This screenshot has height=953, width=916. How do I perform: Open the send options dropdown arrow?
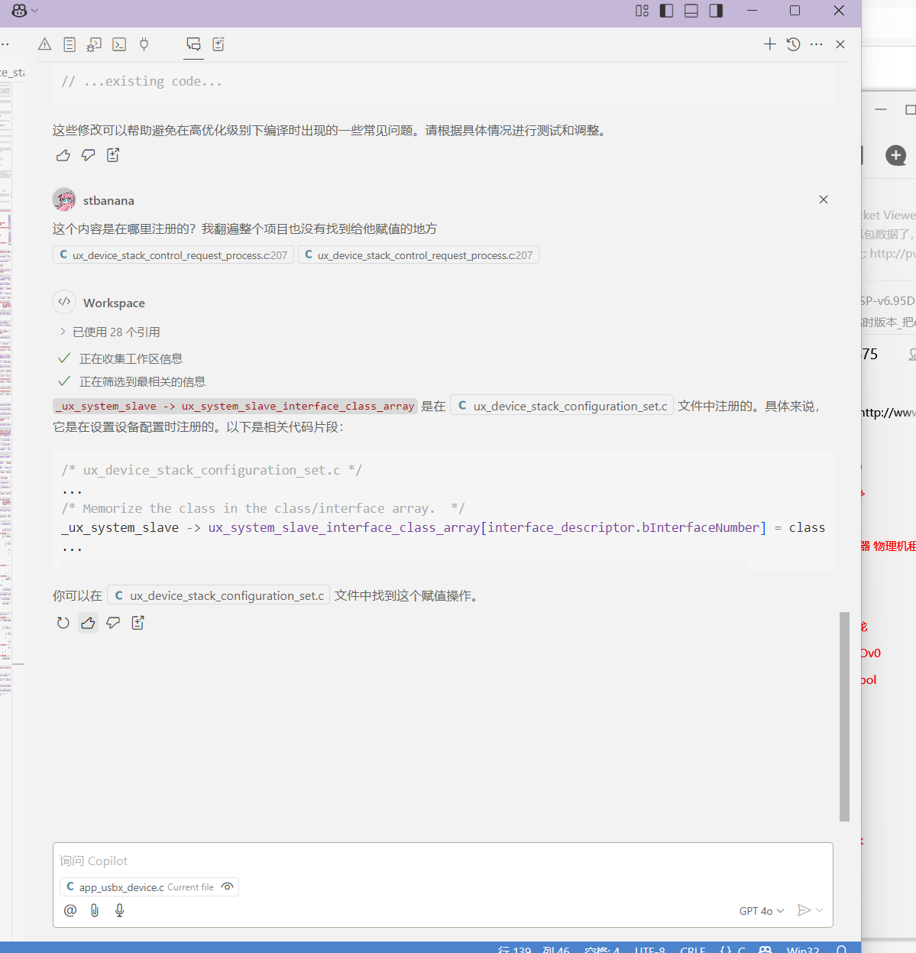pos(820,910)
